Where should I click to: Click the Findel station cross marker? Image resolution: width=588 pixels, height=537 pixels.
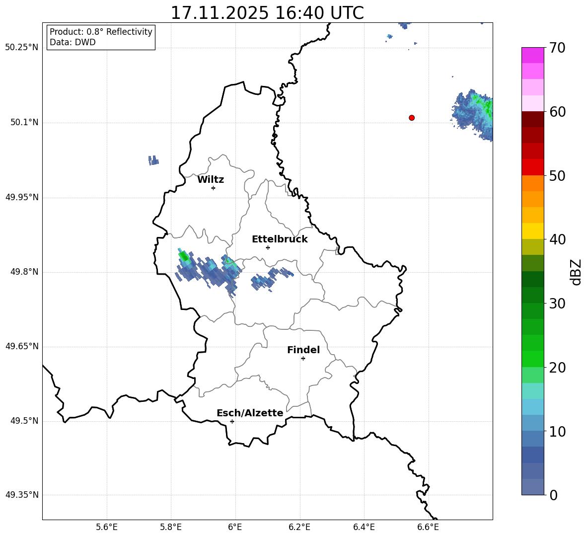[303, 359]
